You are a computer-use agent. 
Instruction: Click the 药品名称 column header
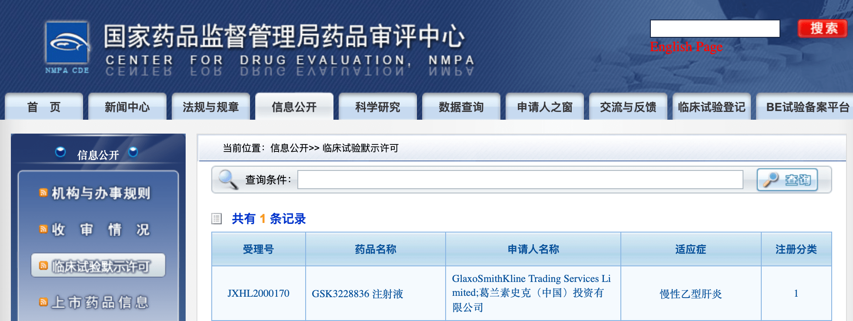pyautogui.click(x=376, y=249)
